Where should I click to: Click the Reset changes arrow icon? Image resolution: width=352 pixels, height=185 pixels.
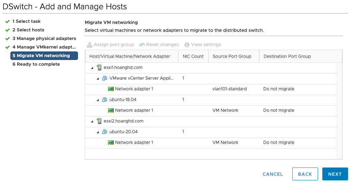tap(142, 45)
